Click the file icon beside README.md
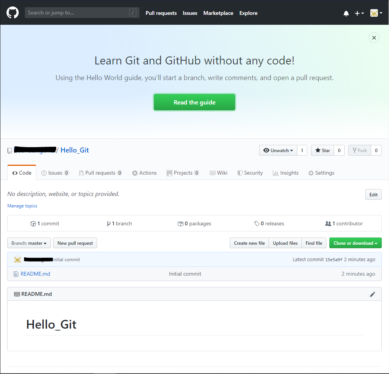This screenshot has height=374, width=389. 16,274
